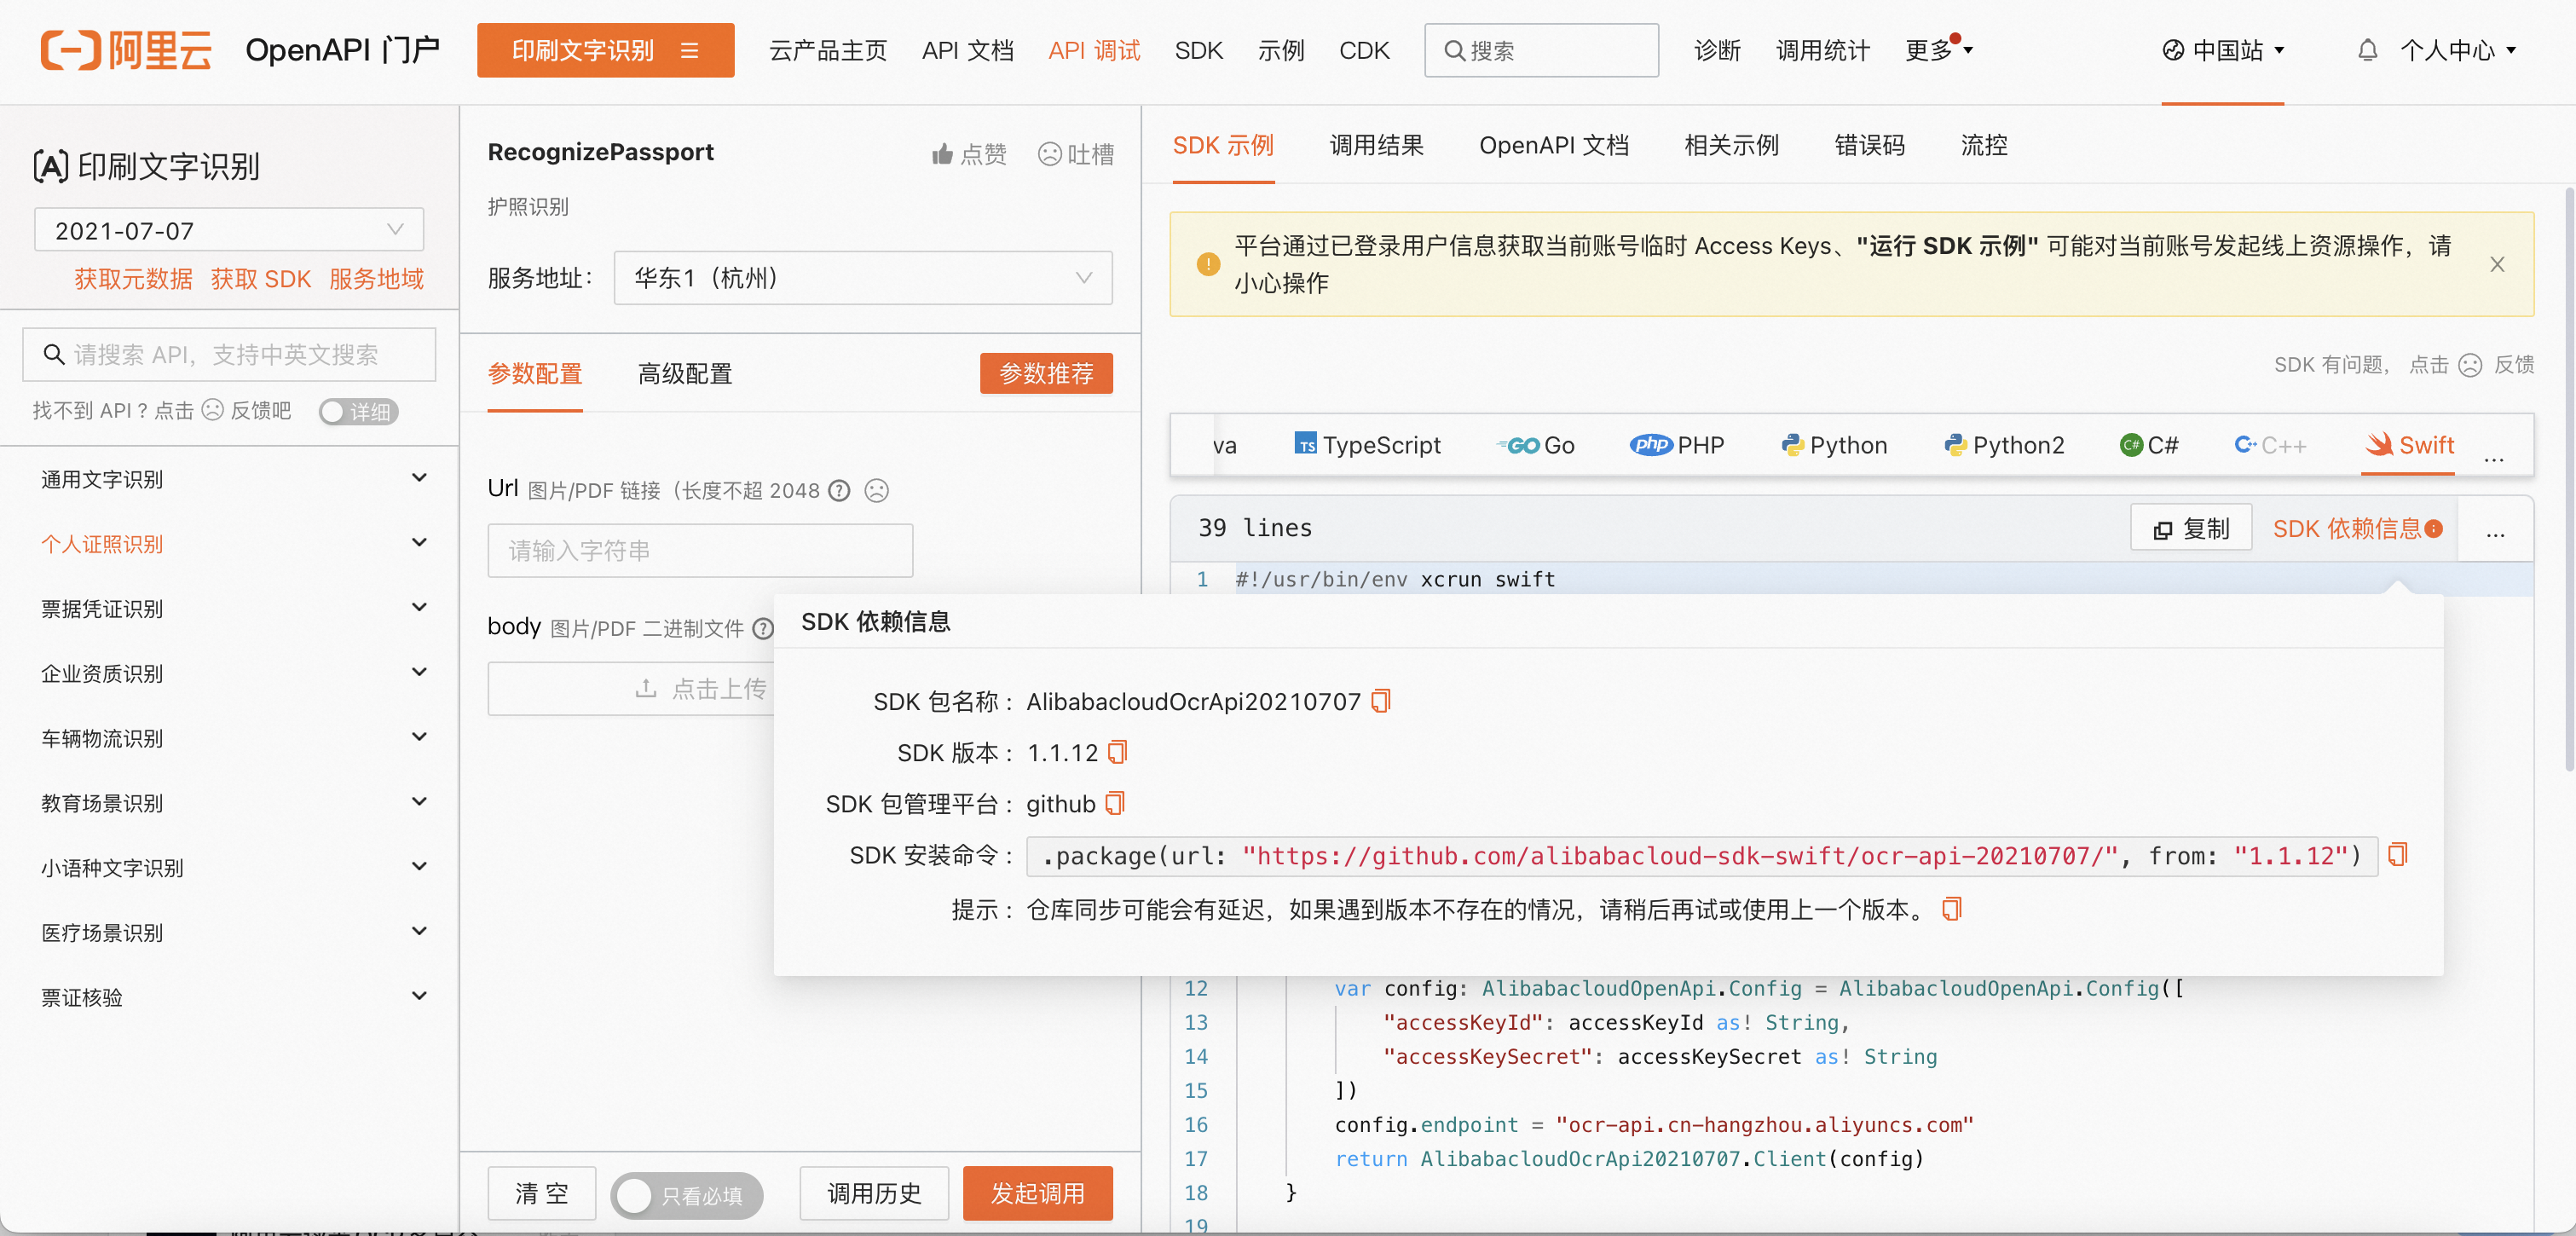
Task: Toggle the 只看必填 required-only switch
Action: (x=686, y=1194)
